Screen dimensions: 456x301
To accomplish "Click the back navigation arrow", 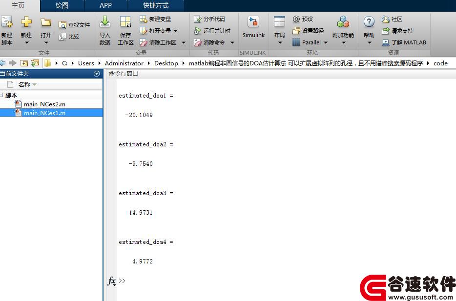I will pyautogui.click(x=2, y=63).
